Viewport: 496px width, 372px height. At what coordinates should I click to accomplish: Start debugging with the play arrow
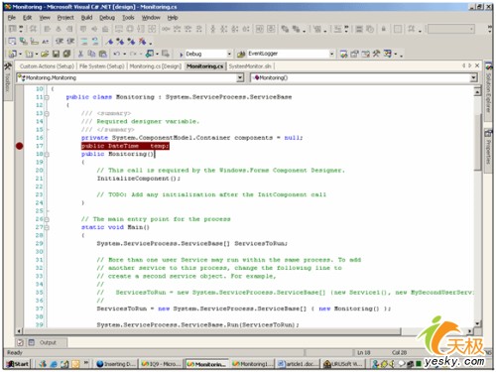click(x=181, y=54)
